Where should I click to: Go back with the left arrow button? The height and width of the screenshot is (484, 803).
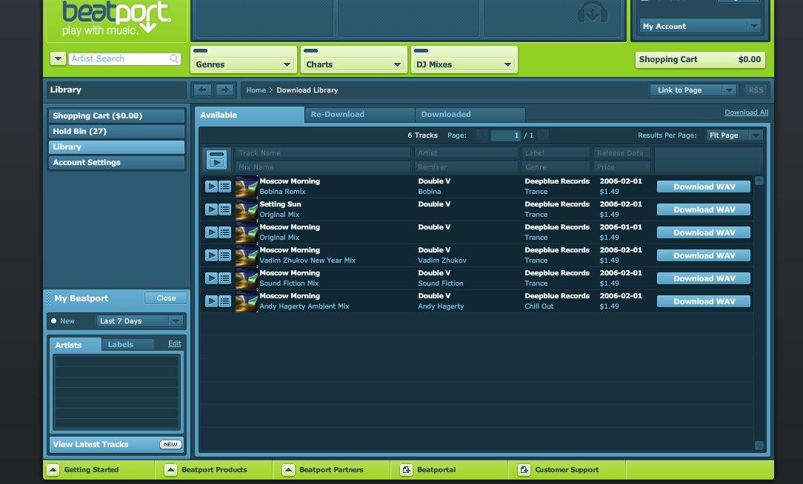(203, 90)
